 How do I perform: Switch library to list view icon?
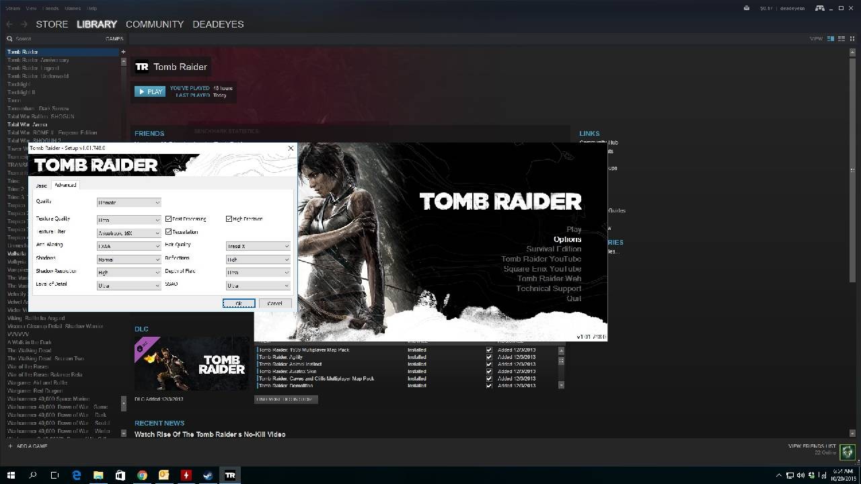pos(840,38)
